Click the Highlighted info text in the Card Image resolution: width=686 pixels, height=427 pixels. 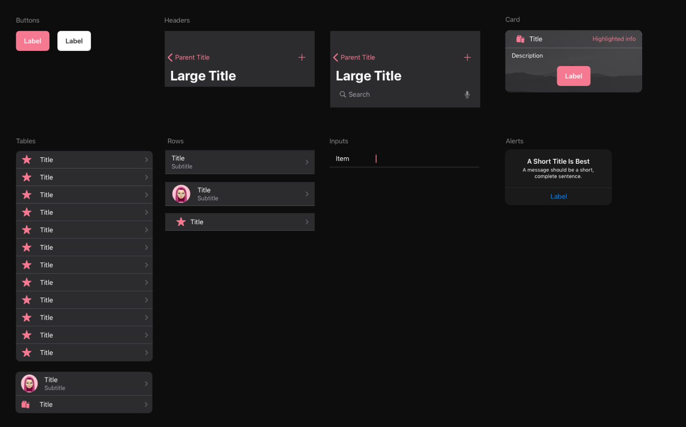[x=613, y=39]
